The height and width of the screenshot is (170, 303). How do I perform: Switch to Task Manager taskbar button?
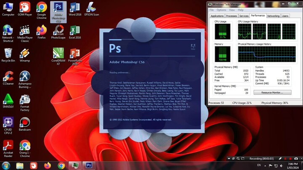click(75, 165)
